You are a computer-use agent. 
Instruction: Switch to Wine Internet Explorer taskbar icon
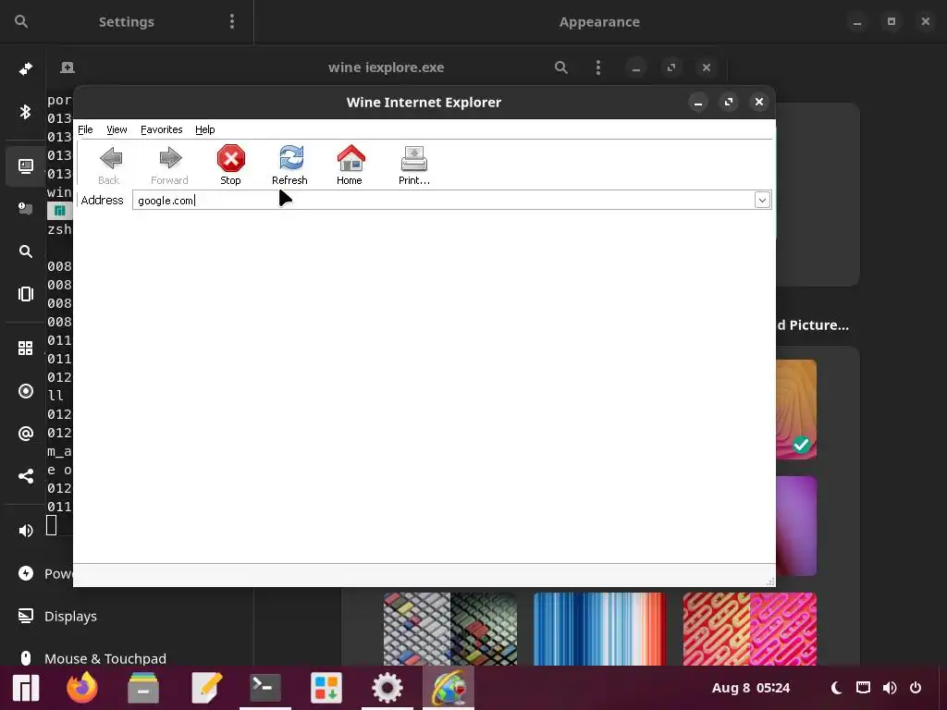pos(449,688)
